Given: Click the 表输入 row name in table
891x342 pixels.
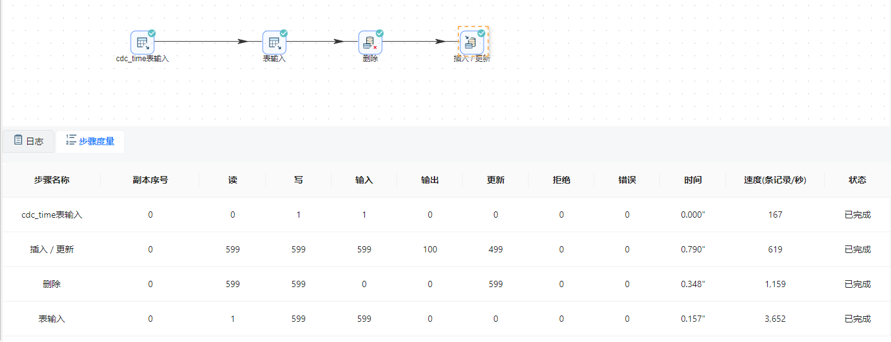Looking at the screenshot, I should pos(52,319).
